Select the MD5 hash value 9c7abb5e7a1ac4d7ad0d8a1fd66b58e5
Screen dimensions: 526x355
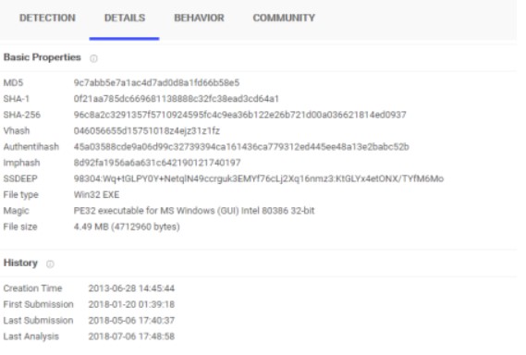coord(156,83)
